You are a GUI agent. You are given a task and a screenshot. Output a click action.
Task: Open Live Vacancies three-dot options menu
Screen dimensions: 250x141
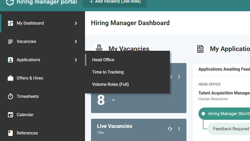(x=179, y=129)
